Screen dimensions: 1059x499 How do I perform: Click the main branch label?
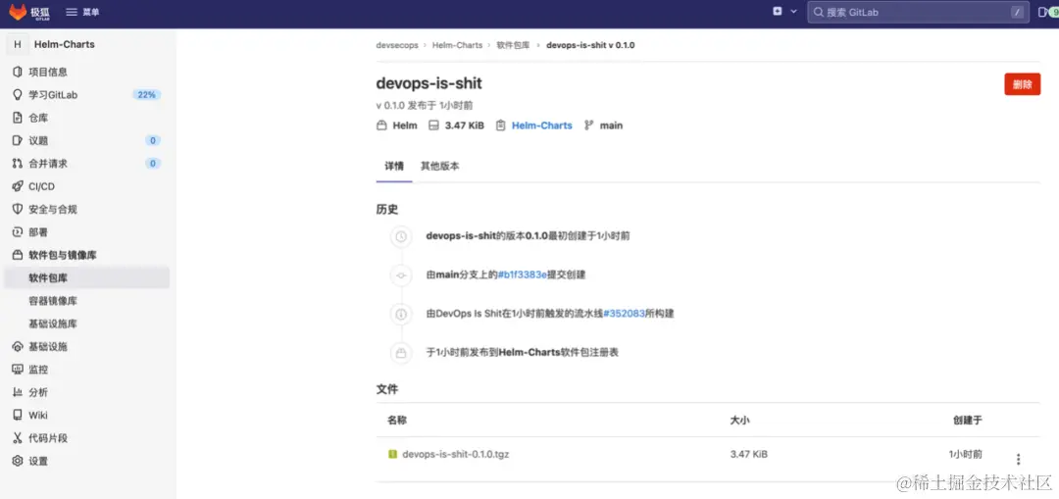(x=611, y=125)
